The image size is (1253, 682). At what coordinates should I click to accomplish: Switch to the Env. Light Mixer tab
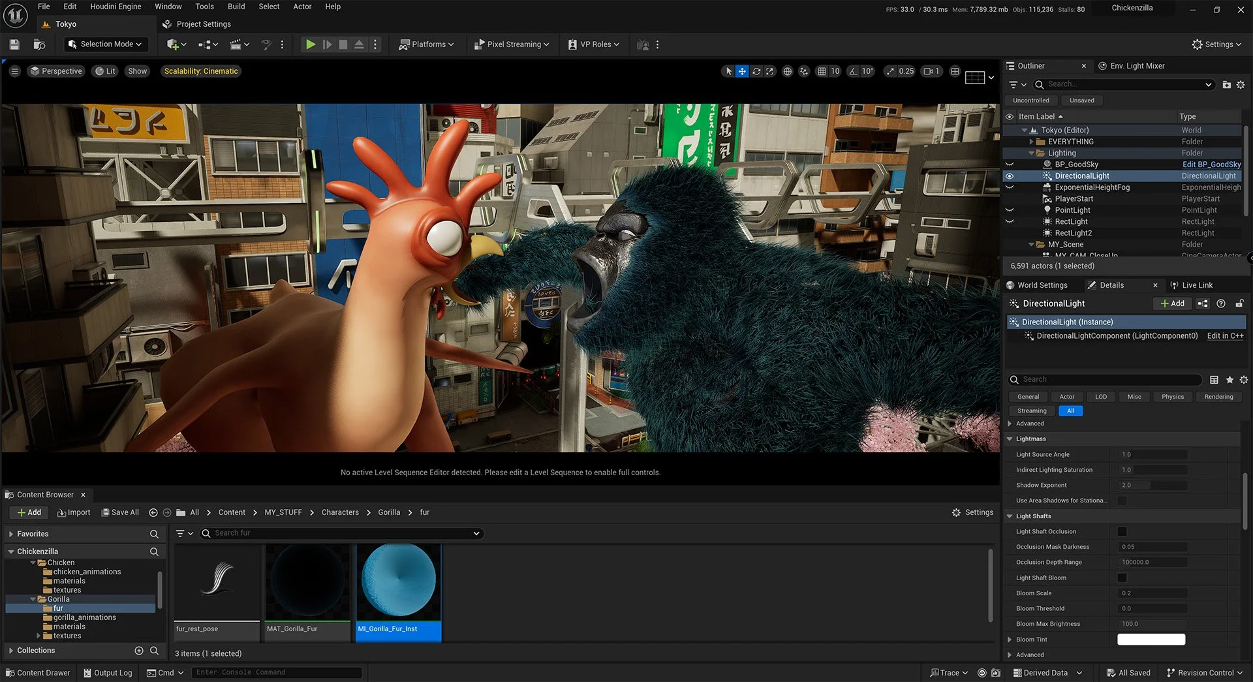pos(1132,66)
